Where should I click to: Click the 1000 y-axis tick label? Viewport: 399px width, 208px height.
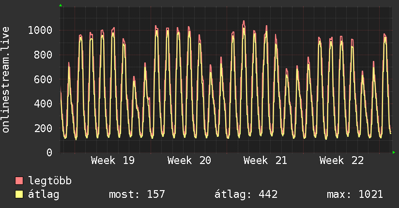click(40, 30)
